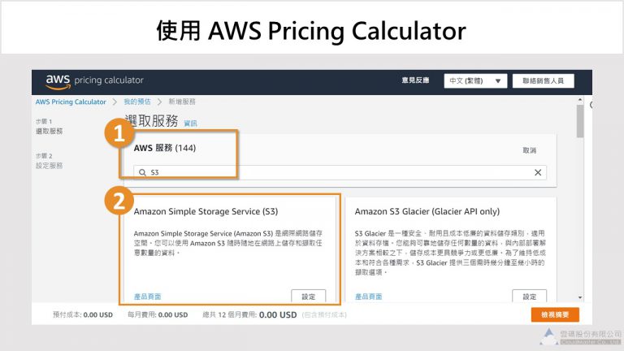Image resolution: width=624 pixels, height=351 pixels.
Task: Click 取消 to cancel service selection
Action: coord(529,150)
